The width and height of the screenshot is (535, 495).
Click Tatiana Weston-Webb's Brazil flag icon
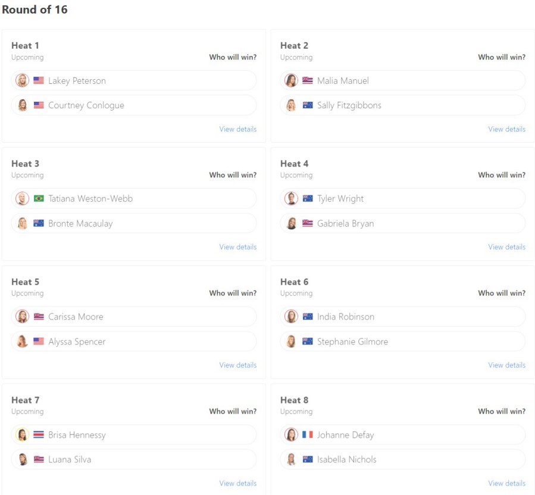(x=39, y=199)
